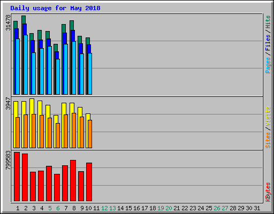Click the red KBytes bar for day 3
Viewport: 274px width, 214px height.
[33, 186]
